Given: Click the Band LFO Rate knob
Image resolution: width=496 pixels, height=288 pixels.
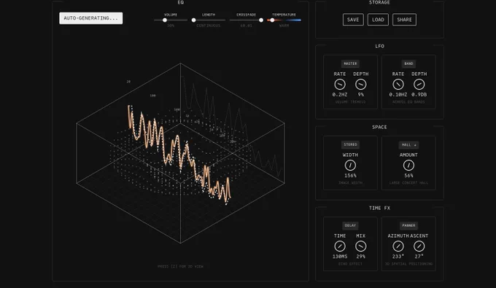Looking at the screenshot, I should pos(398,85).
